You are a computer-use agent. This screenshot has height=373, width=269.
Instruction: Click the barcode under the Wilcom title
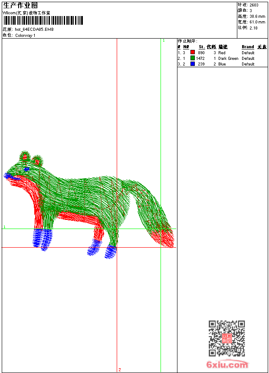click(x=43, y=21)
